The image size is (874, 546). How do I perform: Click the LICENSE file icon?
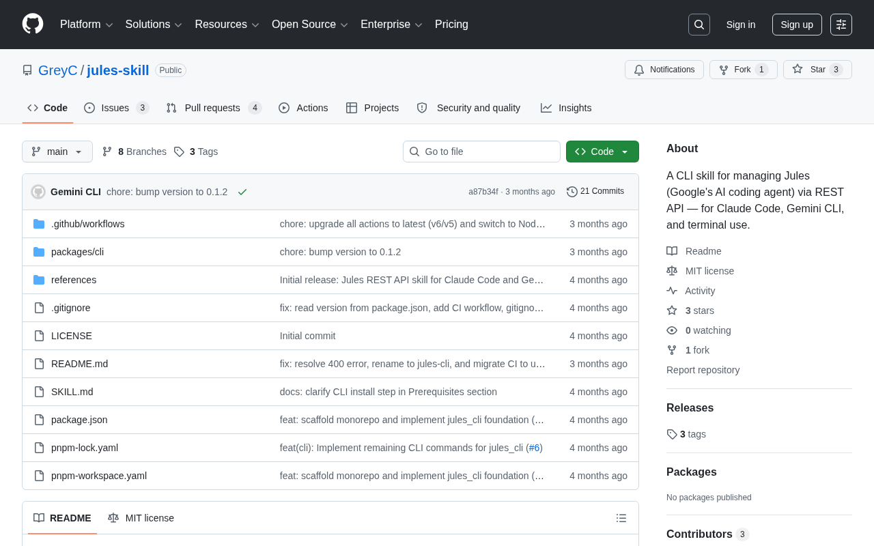39,336
